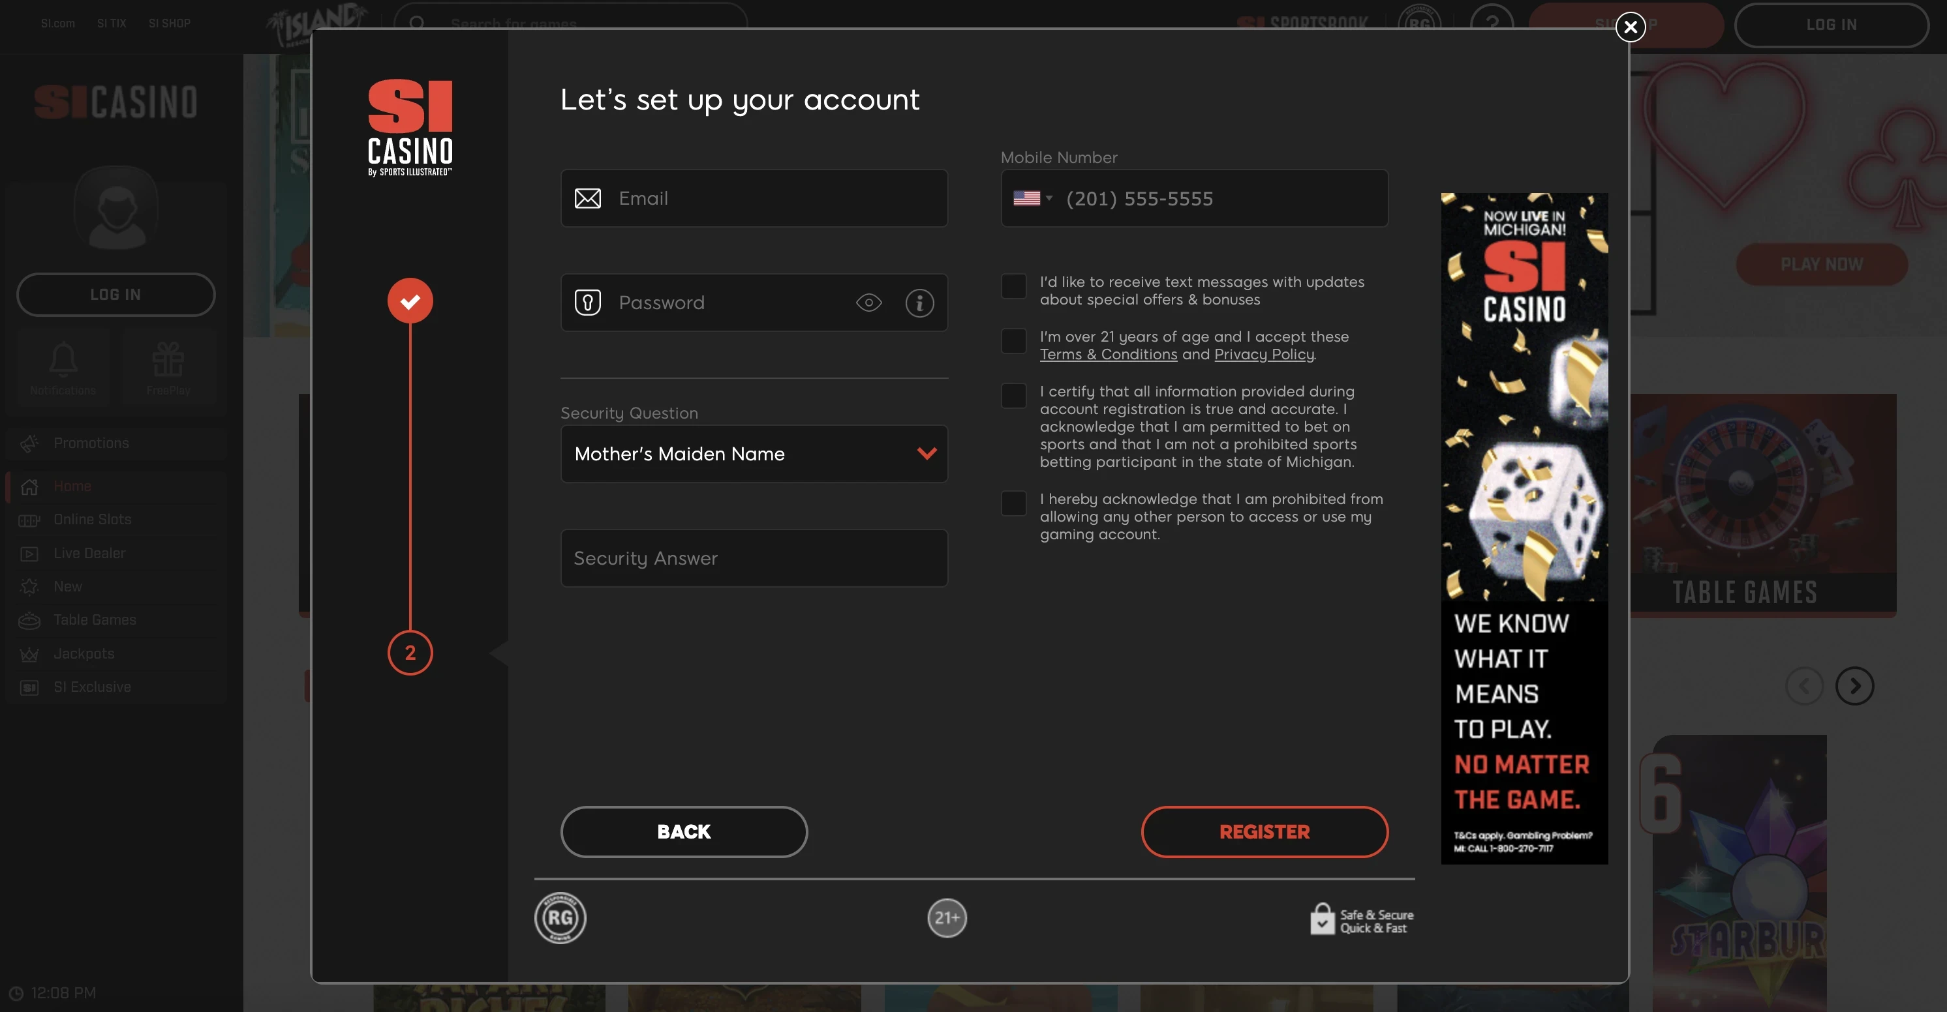Open the Terms & Conditions link
1947x1012 pixels.
1108,354
